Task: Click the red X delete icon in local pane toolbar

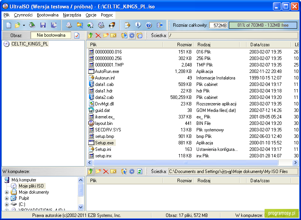Action: pyautogui.click(x=106, y=171)
